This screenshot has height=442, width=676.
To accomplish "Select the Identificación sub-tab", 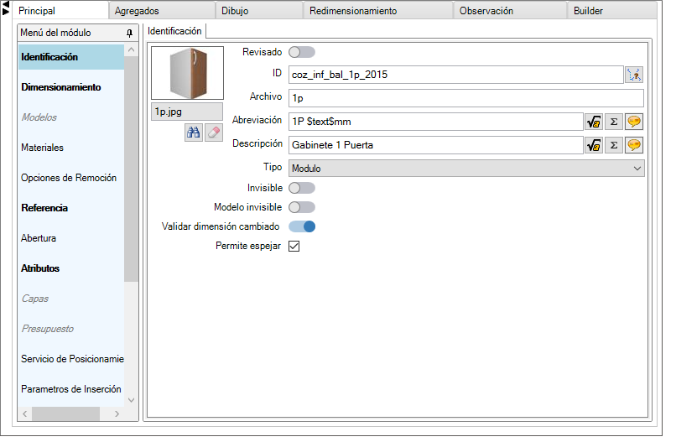I will coord(174,31).
